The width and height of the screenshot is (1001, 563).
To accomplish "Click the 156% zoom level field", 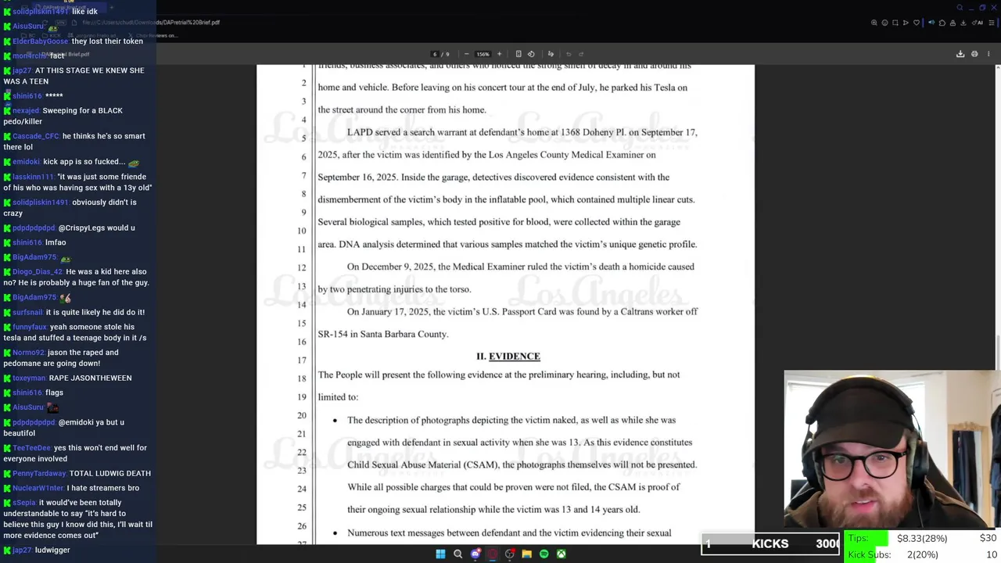I will 483,54.
